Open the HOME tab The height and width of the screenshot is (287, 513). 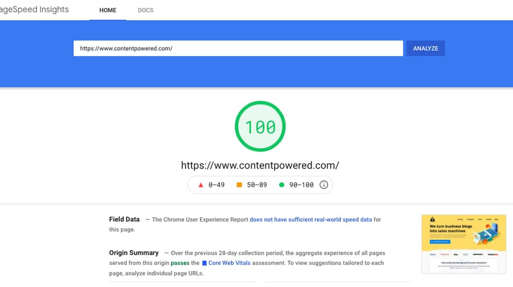(x=108, y=10)
